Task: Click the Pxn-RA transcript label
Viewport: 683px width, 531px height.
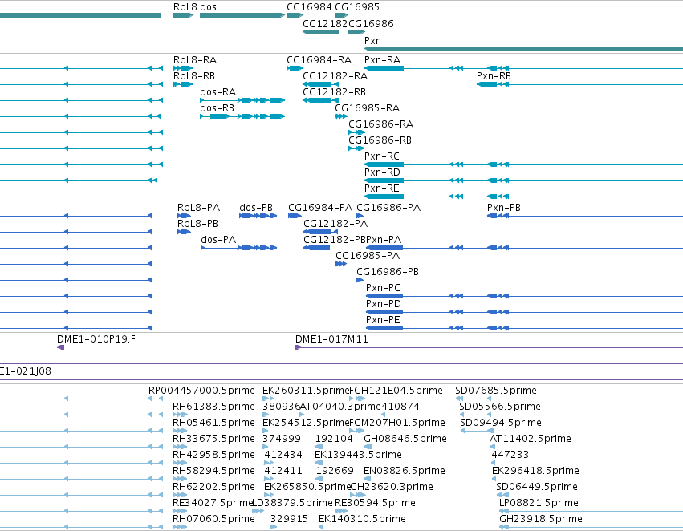Action: [382, 60]
